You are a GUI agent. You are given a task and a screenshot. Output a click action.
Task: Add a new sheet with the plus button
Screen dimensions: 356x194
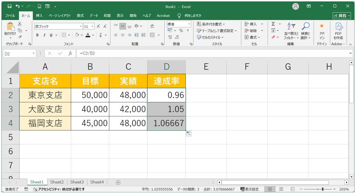118,182
